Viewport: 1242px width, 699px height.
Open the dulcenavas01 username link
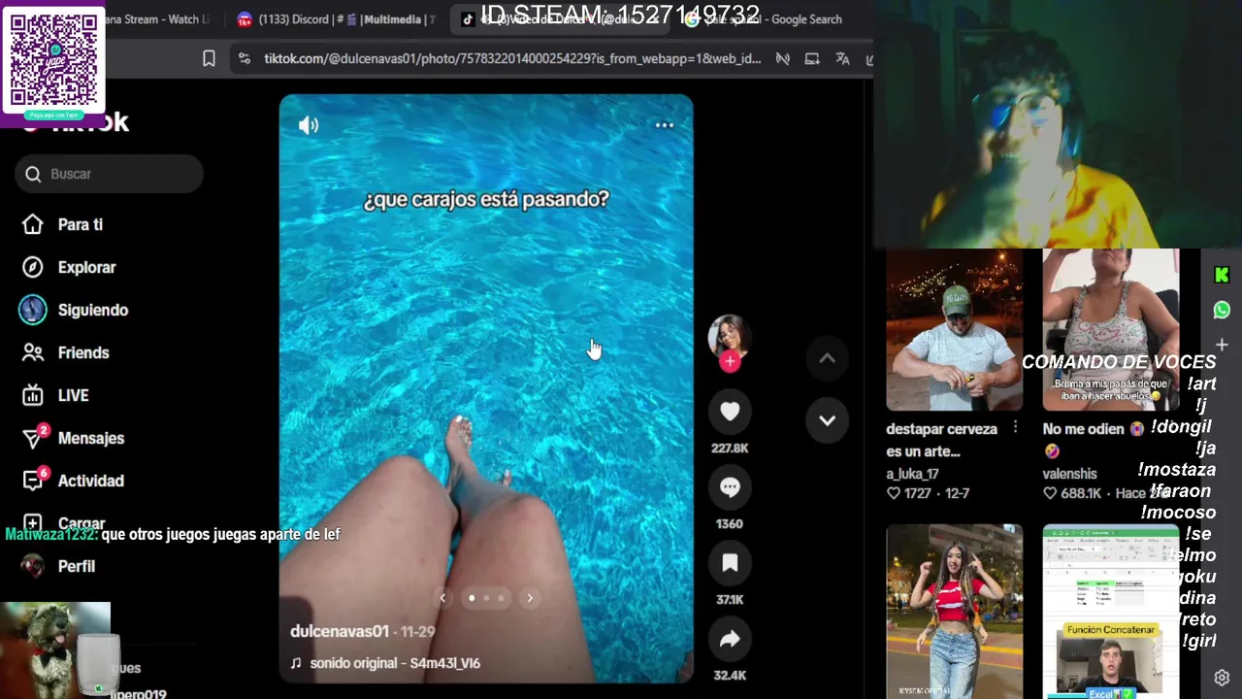point(340,631)
